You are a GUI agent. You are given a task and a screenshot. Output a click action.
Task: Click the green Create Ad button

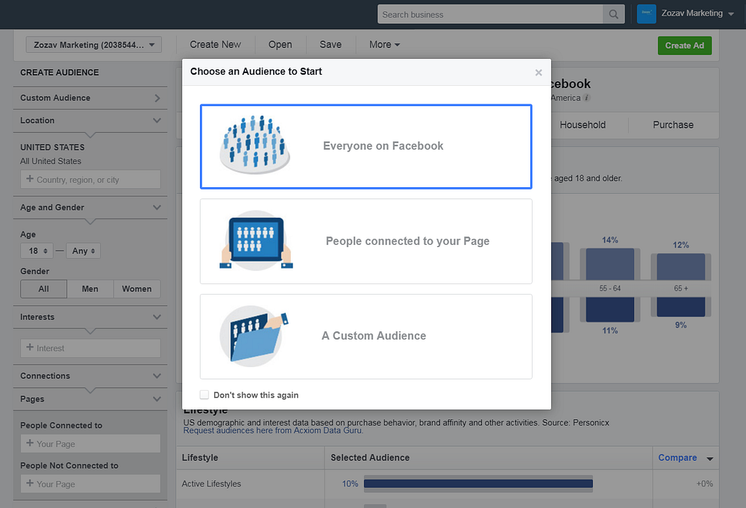pos(684,46)
